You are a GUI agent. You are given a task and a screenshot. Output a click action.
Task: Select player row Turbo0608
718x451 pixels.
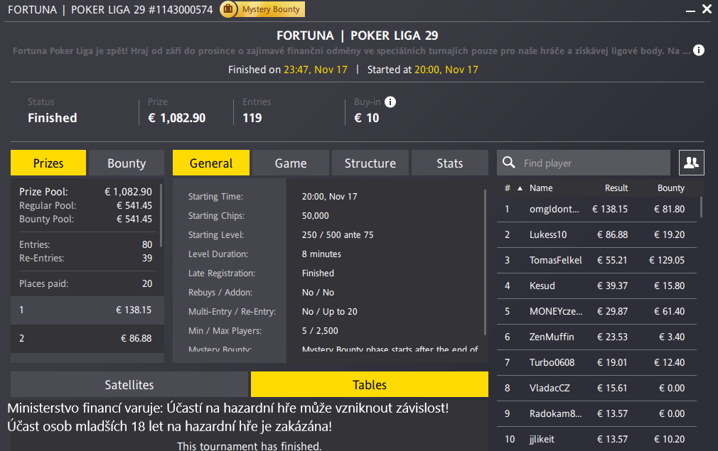tap(596, 363)
